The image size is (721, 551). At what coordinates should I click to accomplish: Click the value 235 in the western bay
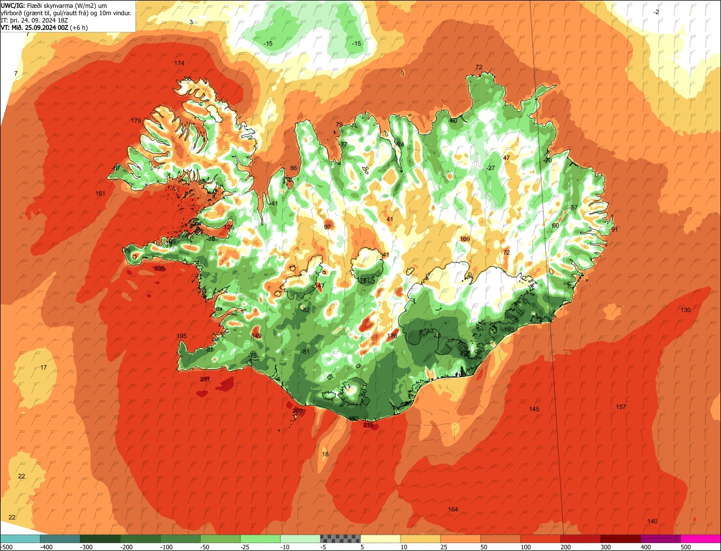(159, 268)
